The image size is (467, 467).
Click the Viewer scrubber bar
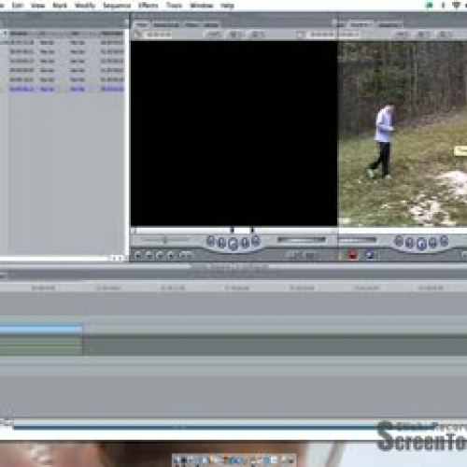click(234, 231)
